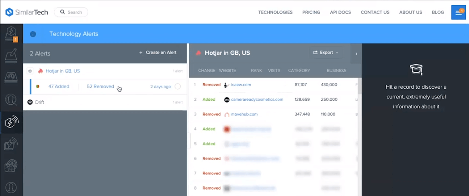Image resolution: width=469 pixels, height=196 pixels.
Task: Click the 47 Added filter link
Action: coord(59,86)
